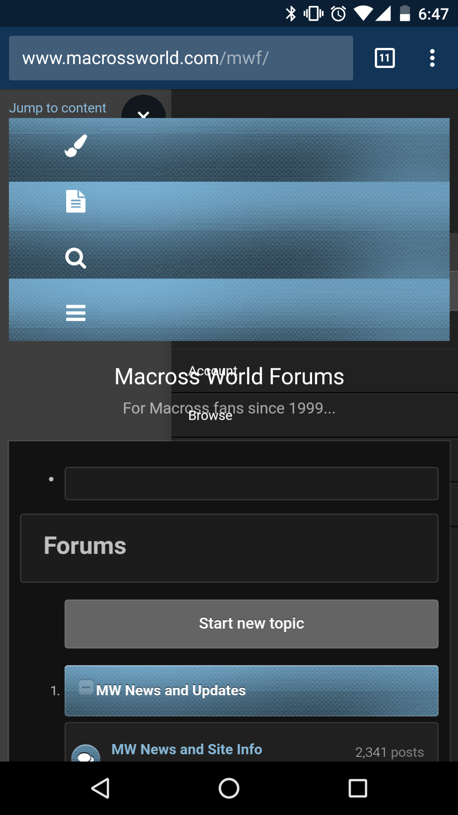Collapse the MW News and Updates category
This screenshot has width=458, height=815.
coord(86,687)
